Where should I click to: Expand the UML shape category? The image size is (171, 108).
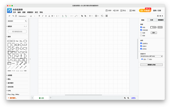click(9, 91)
